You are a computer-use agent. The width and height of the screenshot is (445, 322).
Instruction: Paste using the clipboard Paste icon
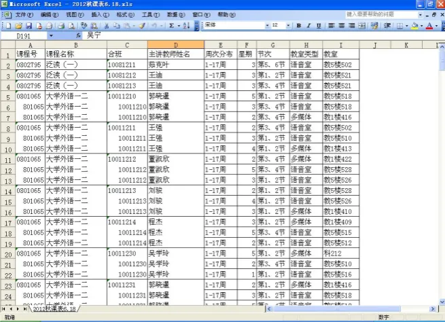pyautogui.click(x=127, y=26)
